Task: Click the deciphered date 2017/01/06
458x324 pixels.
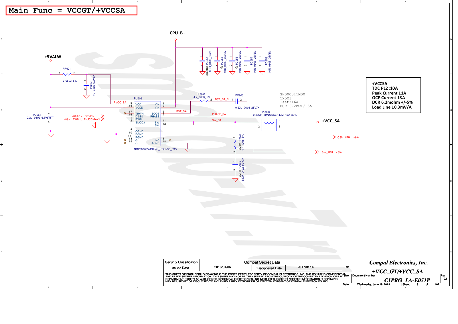Action: pyautogui.click(x=306, y=267)
